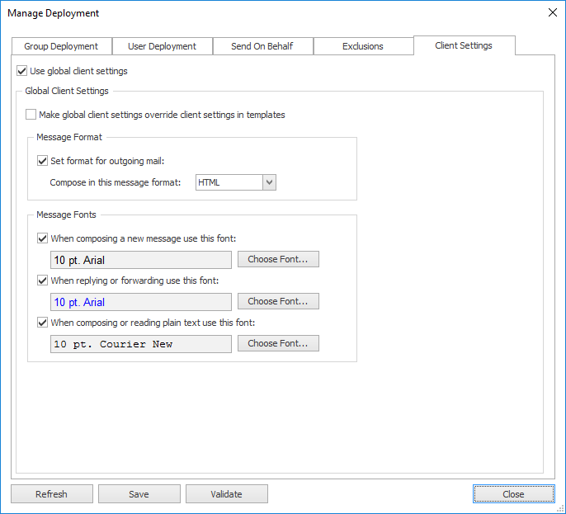Open the message format HTML dropdown
566x514 pixels.
click(236, 182)
